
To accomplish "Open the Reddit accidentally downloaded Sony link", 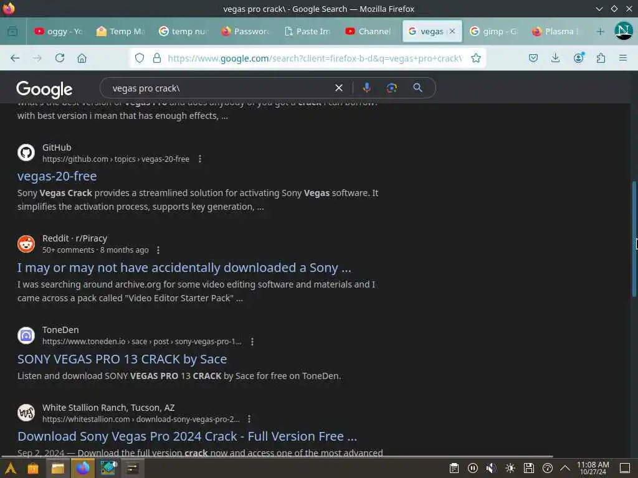I will pos(184,268).
